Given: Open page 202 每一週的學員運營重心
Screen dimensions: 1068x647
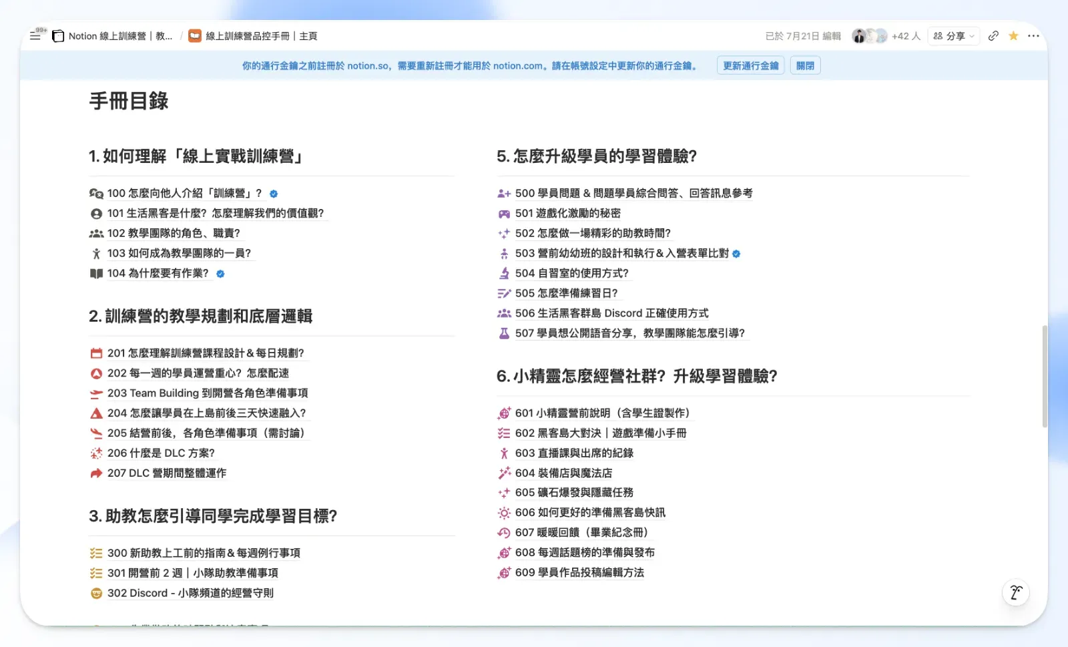Looking at the screenshot, I should coord(198,373).
